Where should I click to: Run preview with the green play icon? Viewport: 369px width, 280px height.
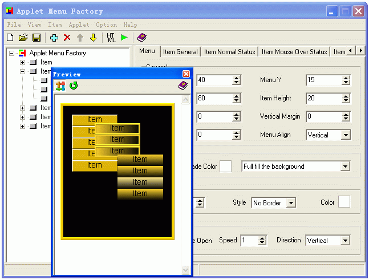pos(124,38)
